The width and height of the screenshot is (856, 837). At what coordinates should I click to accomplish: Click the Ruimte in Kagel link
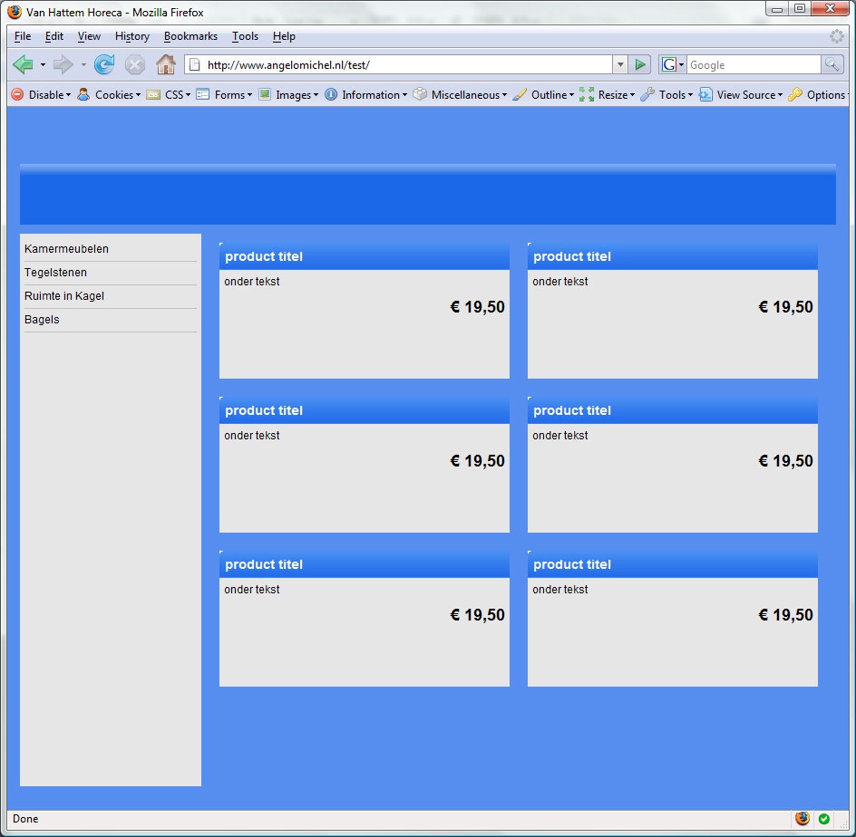tap(64, 296)
